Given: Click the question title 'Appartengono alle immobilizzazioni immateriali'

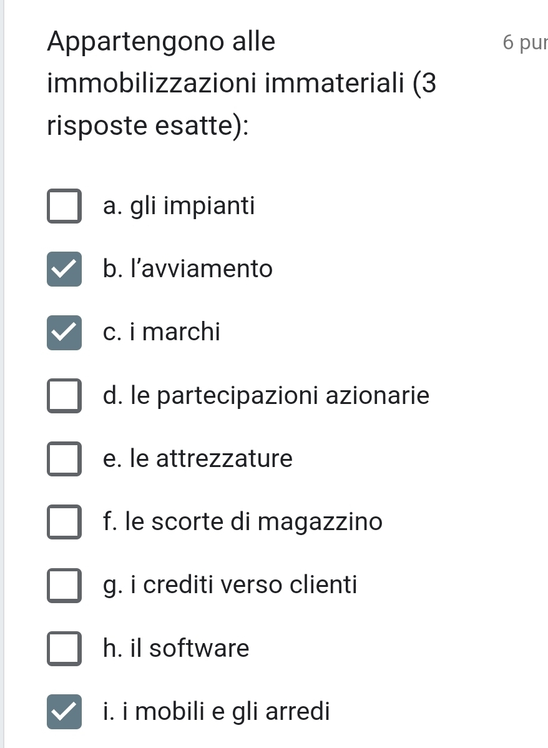Looking at the screenshot, I should [241, 84].
